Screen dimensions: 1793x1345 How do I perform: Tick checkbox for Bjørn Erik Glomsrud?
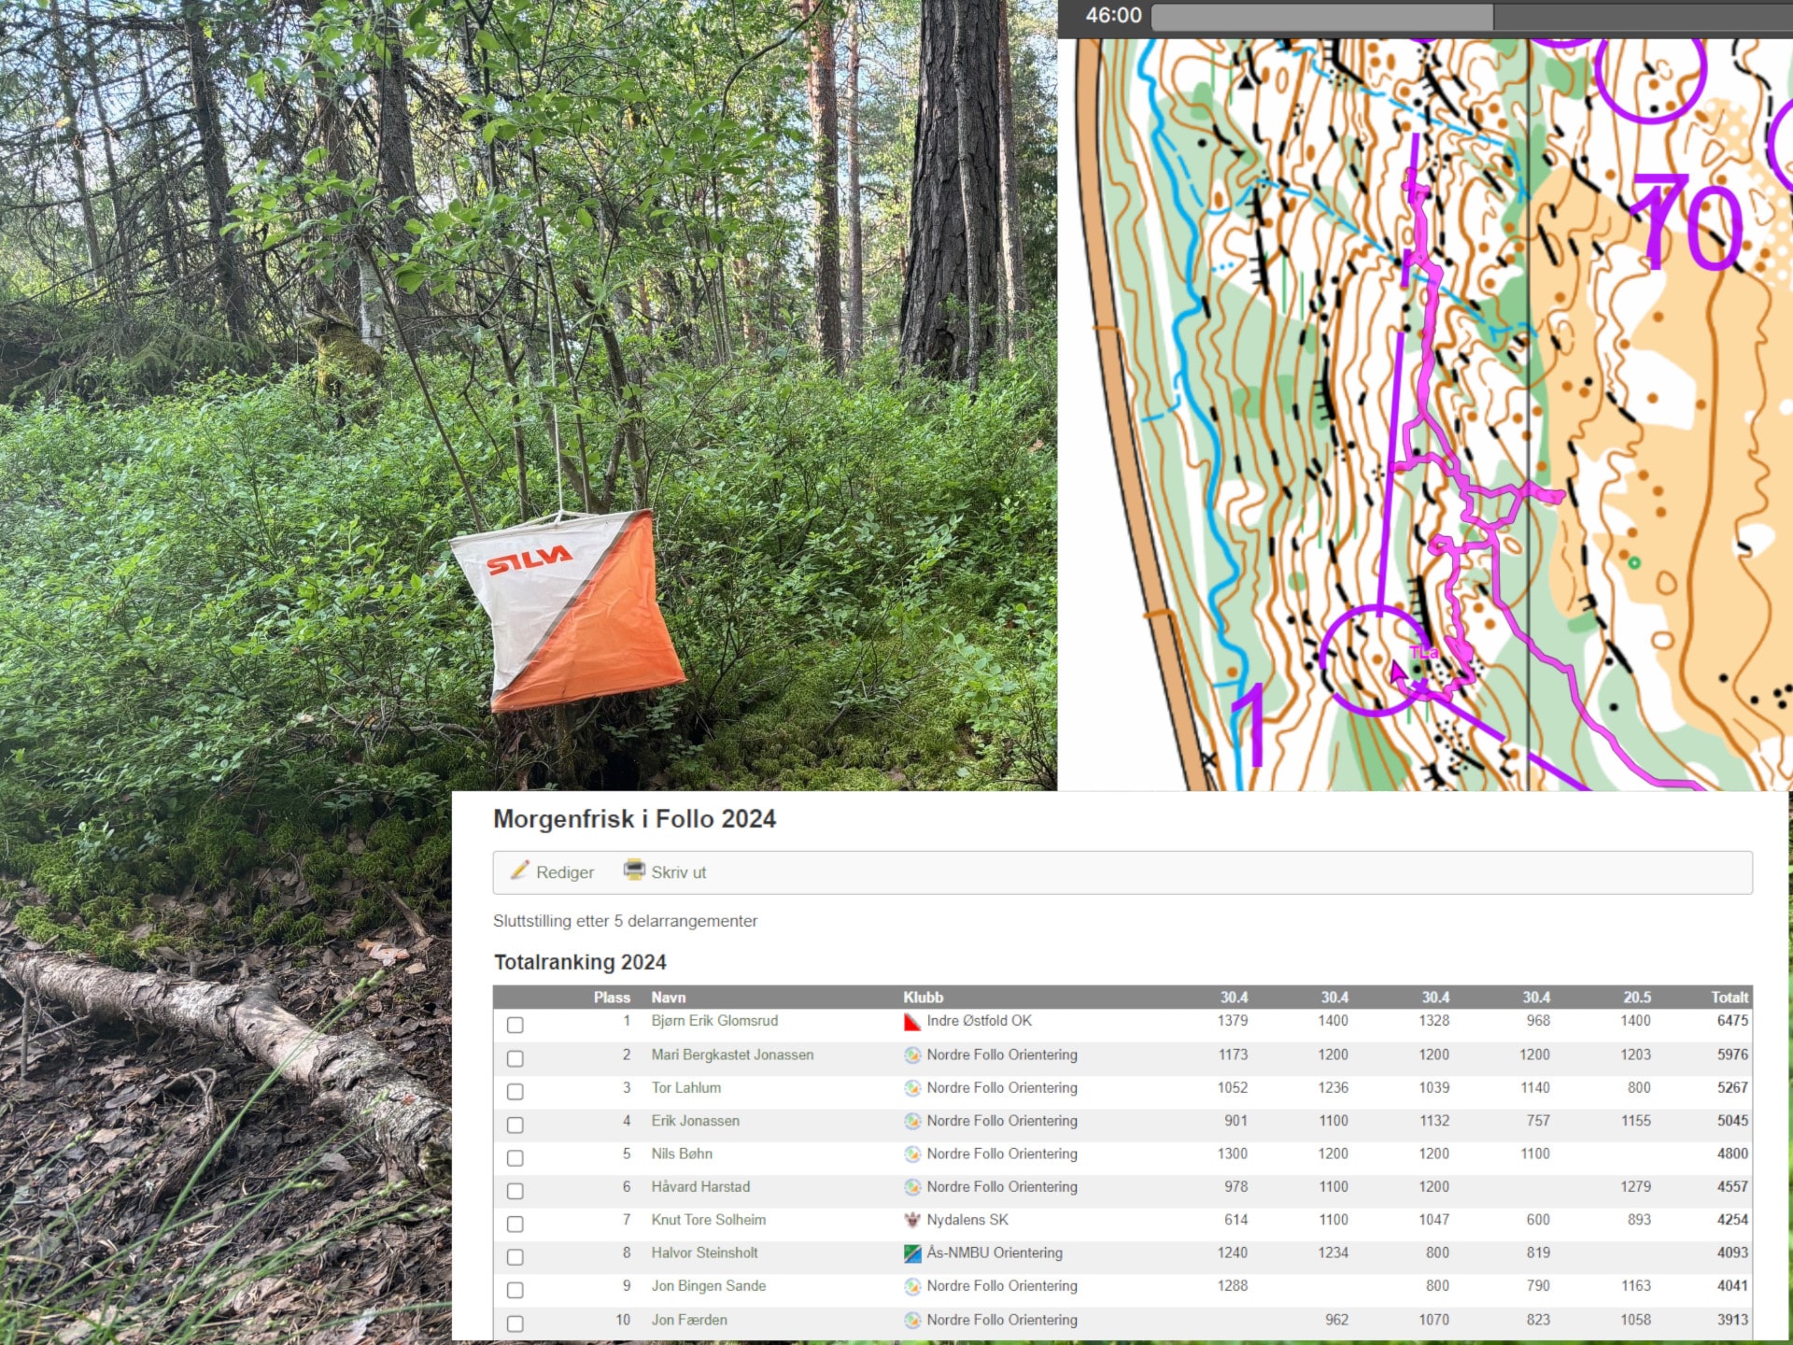(515, 1025)
